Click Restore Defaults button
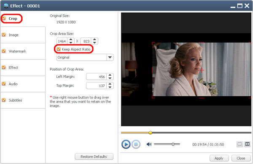 coord(94,156)
